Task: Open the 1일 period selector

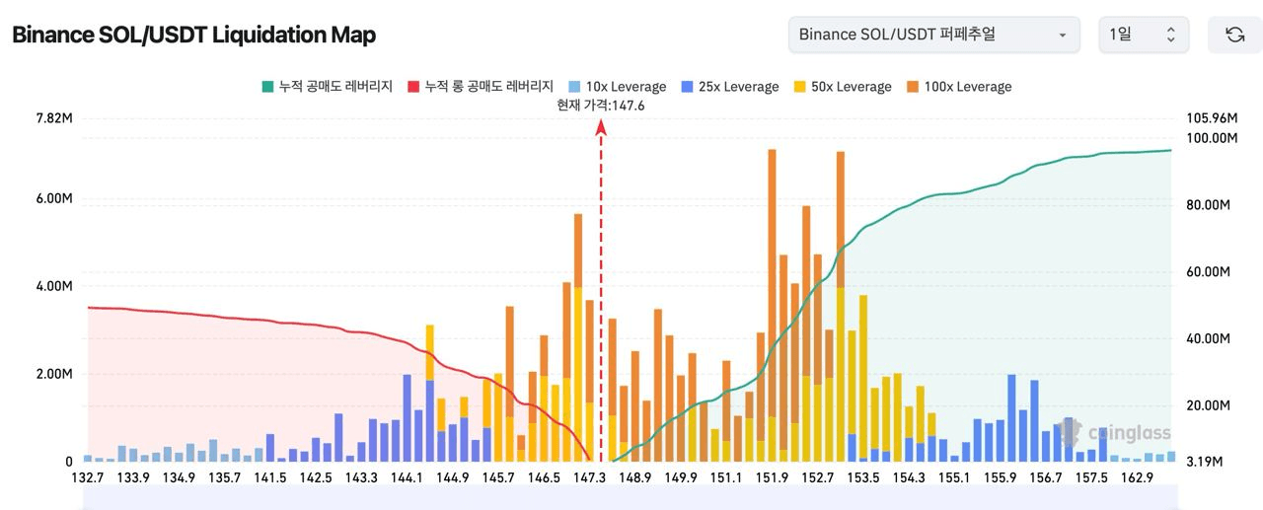Action: [1144, 35]
